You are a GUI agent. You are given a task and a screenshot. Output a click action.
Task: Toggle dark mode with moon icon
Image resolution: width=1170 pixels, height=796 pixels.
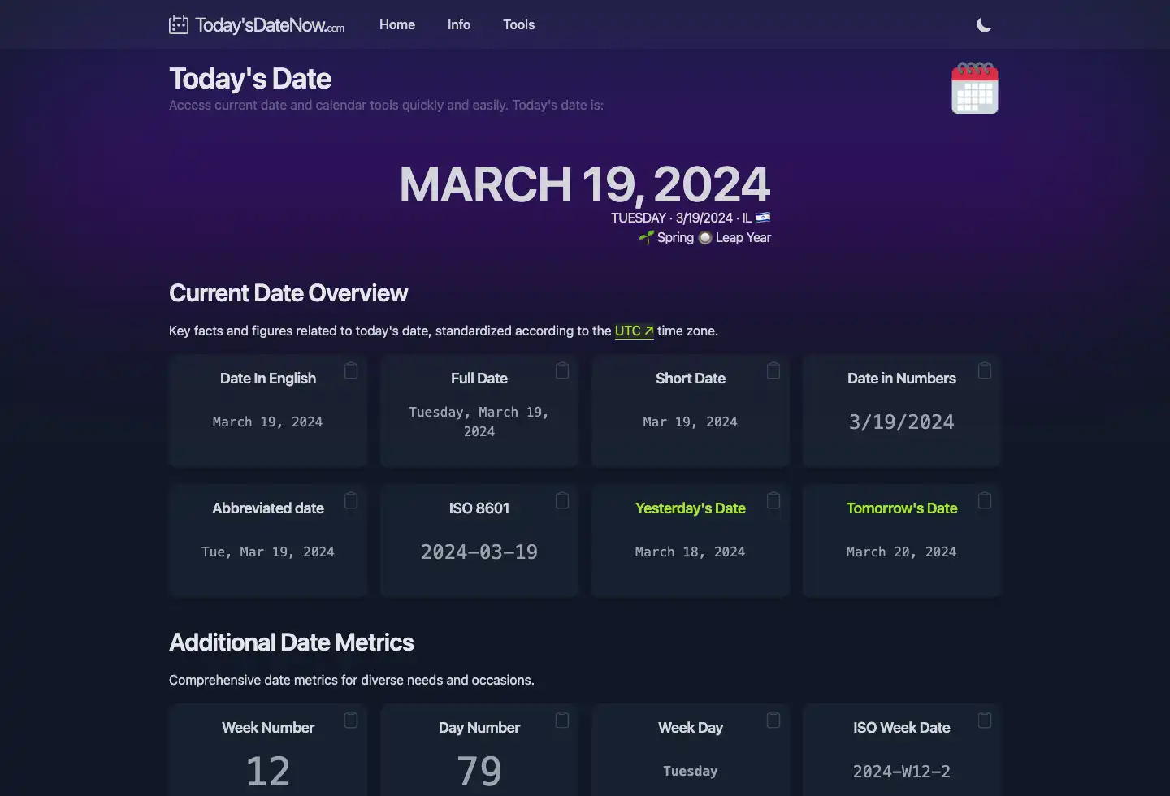[x=984, y=25]
